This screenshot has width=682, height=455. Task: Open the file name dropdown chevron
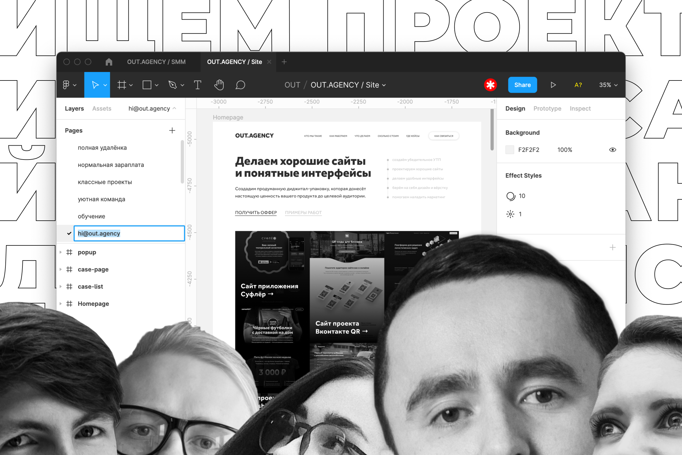pos(384,85)
